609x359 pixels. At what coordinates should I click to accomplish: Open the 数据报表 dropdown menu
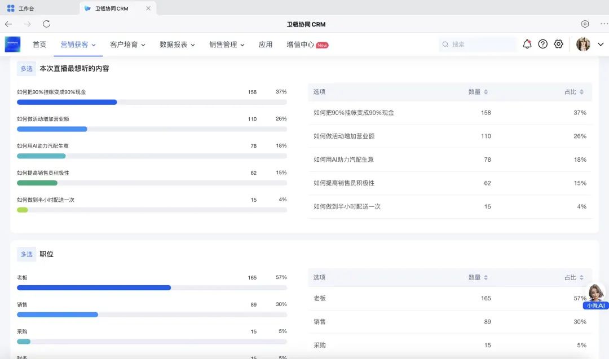(177, 45)
